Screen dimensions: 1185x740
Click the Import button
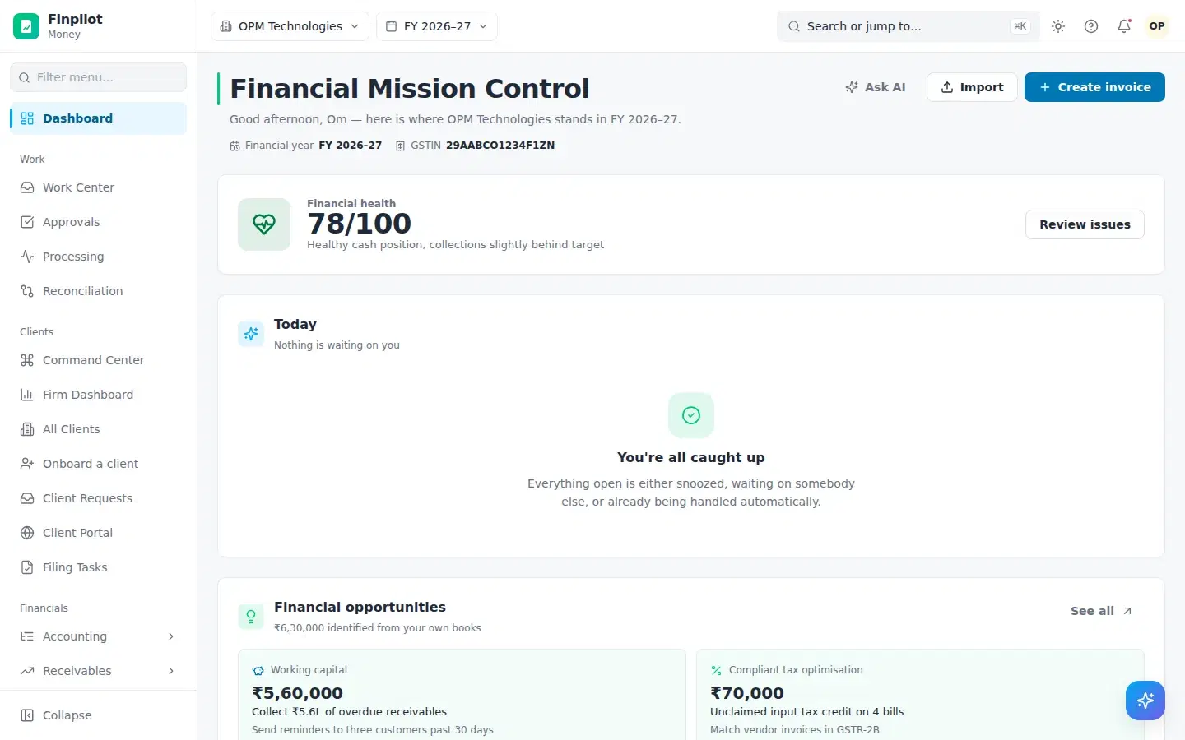tap(972, 87)
